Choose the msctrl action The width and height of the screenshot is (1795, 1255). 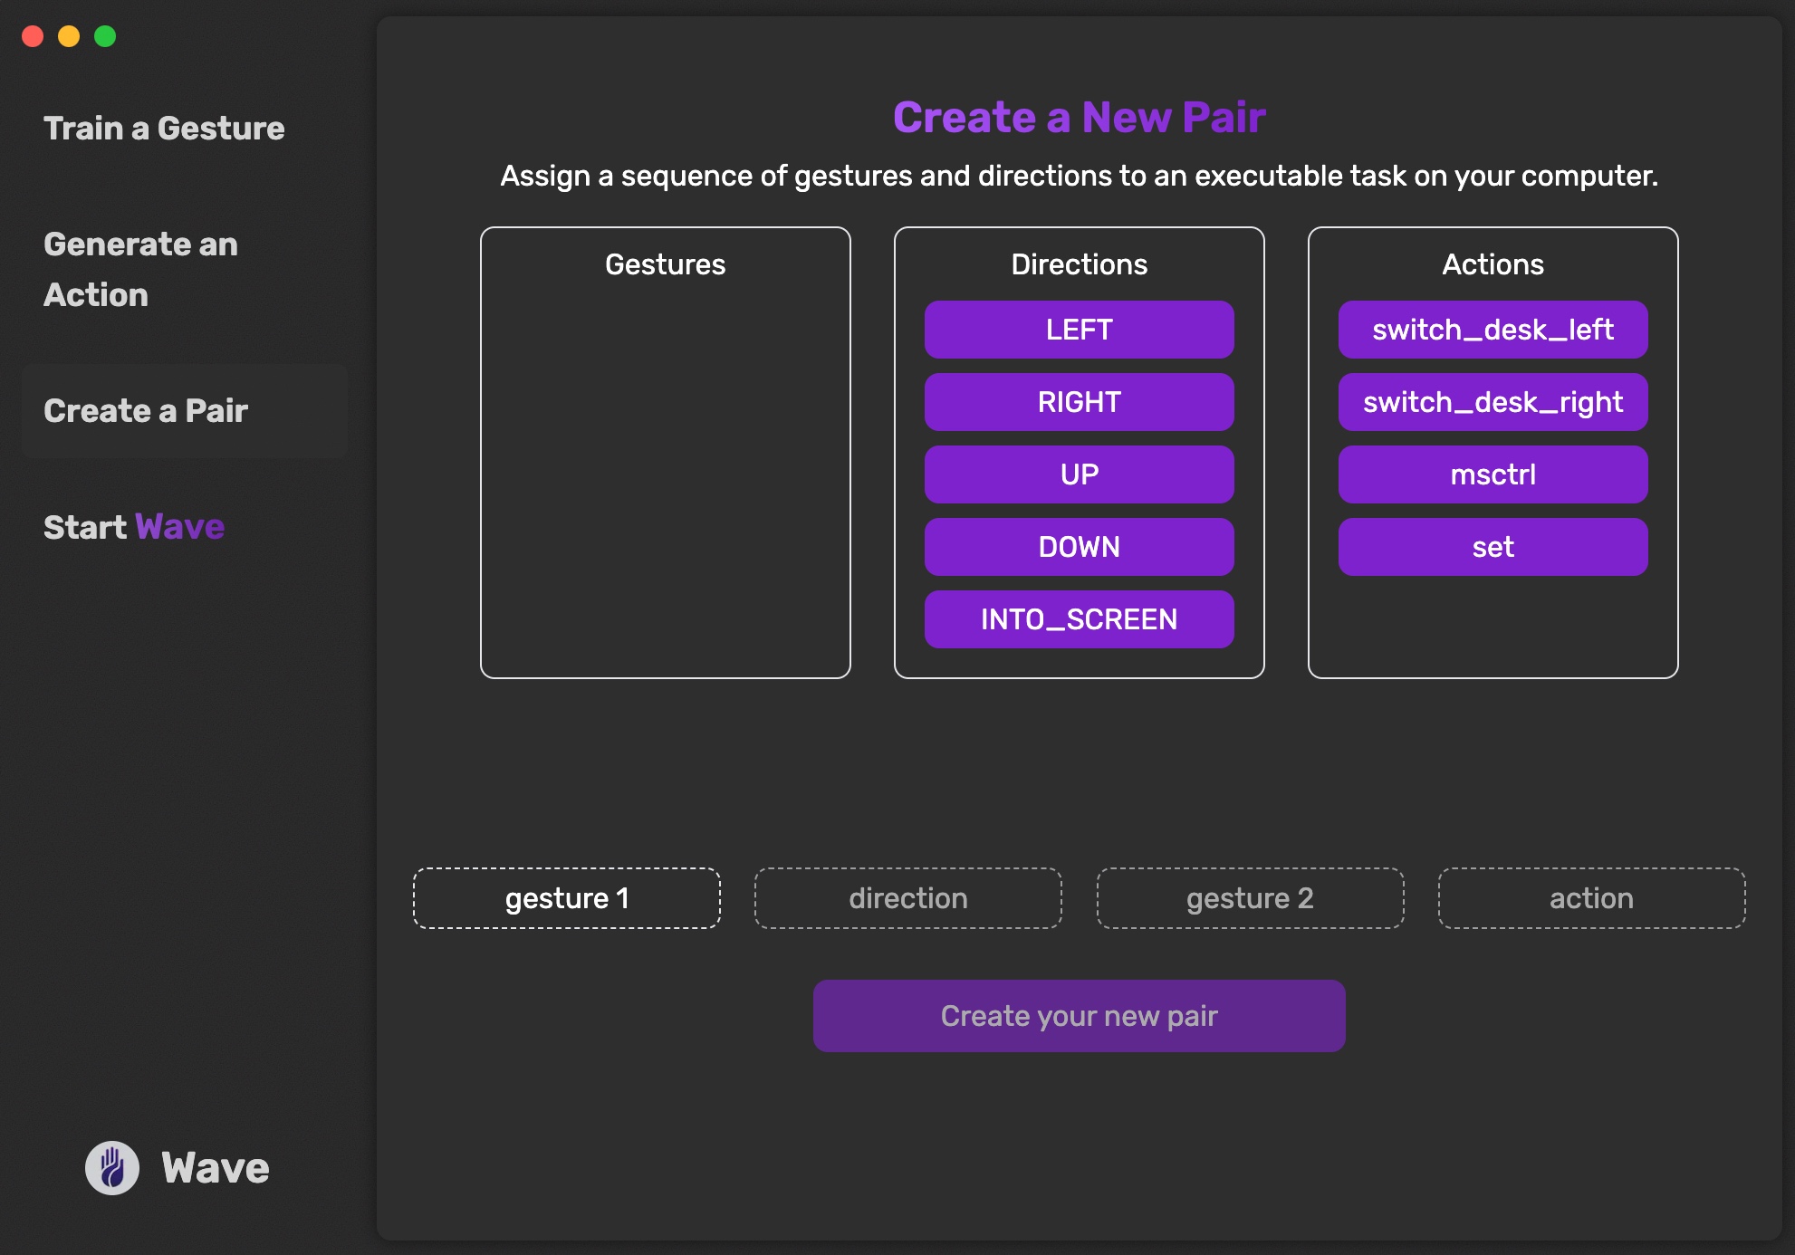tap(1493, 474)
